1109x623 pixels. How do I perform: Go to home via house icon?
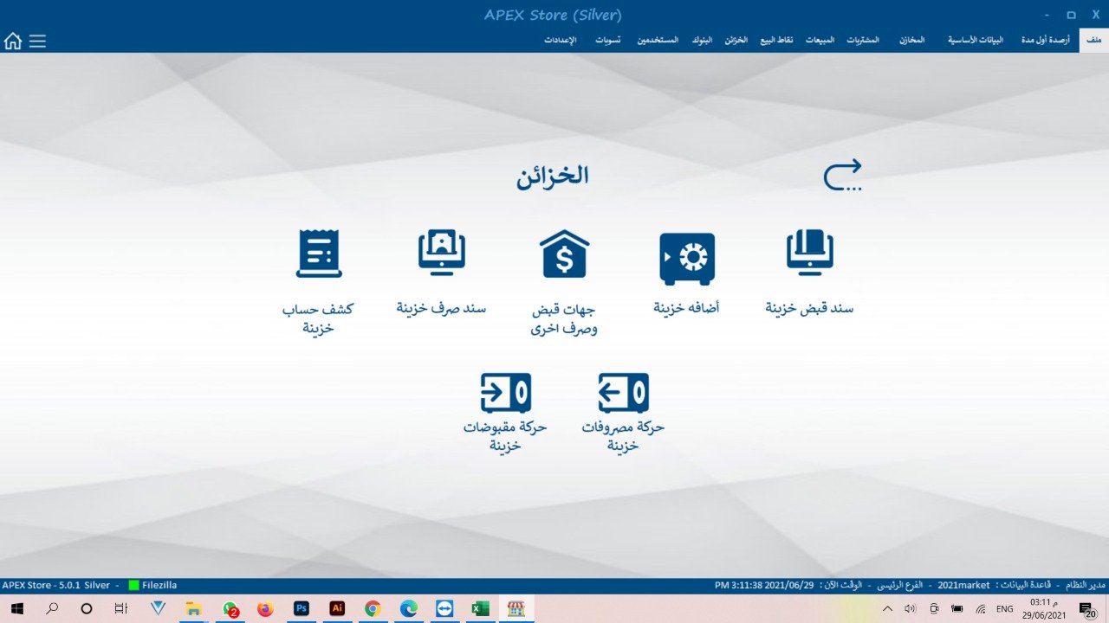(13, 41)
